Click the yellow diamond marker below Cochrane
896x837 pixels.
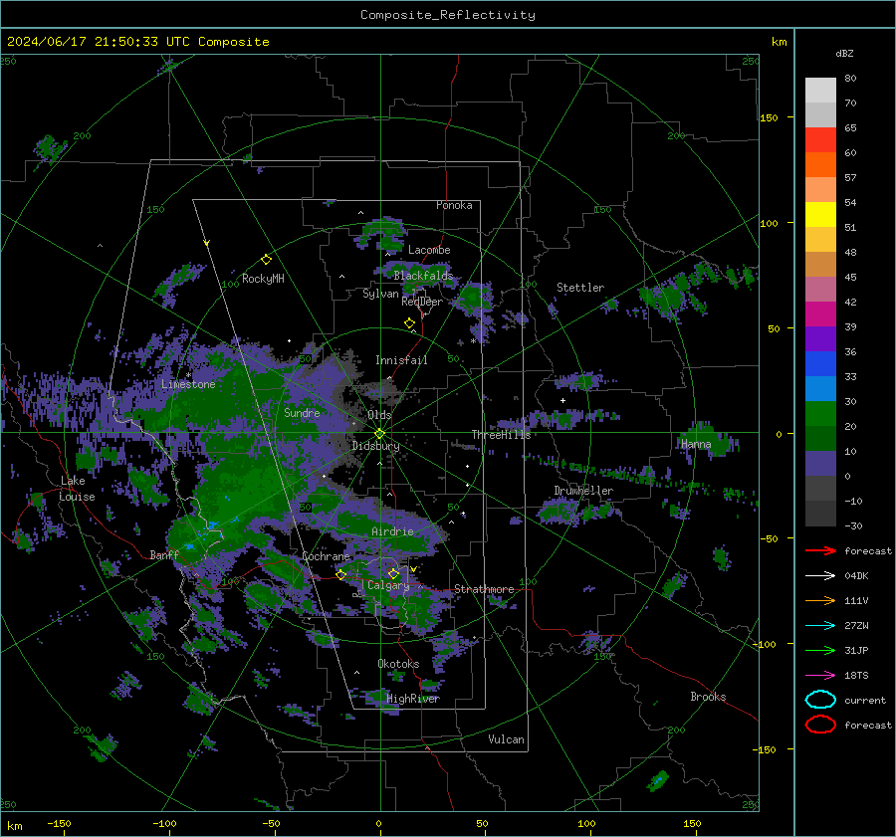tap(341, 575)
